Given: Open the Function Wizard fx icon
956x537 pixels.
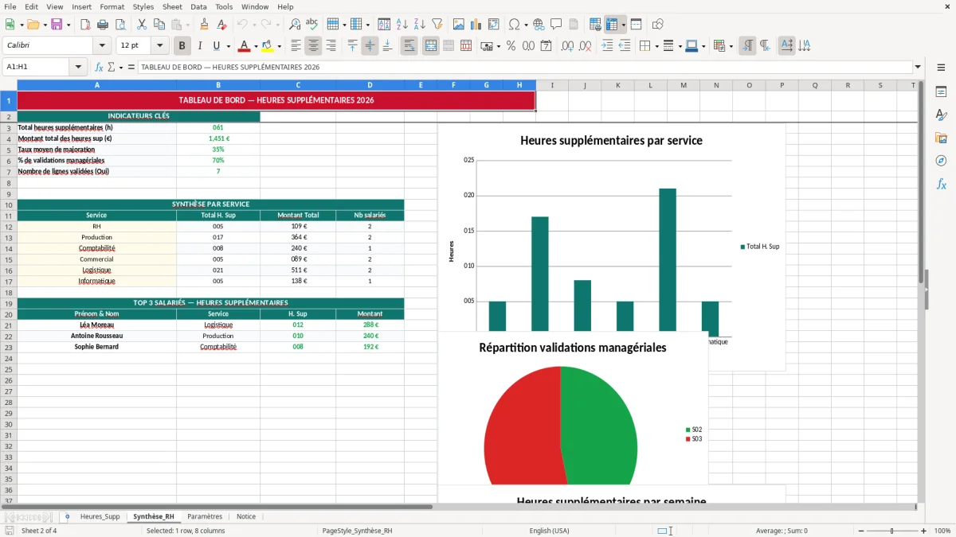Looking at the screenshot, I should tap(99, 67).
